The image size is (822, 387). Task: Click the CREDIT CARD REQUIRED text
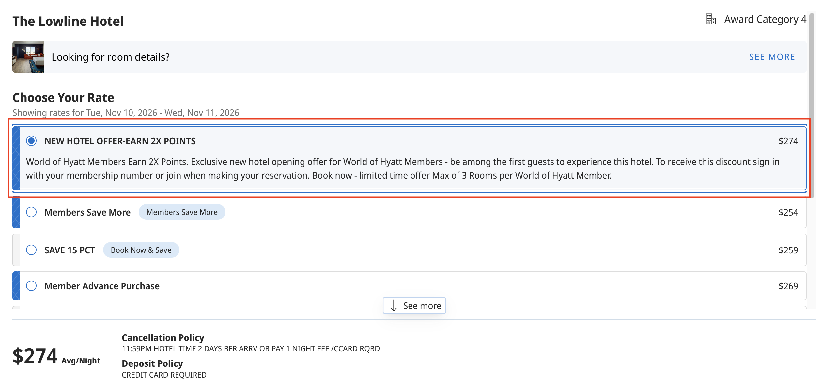(x=164, y=375)
